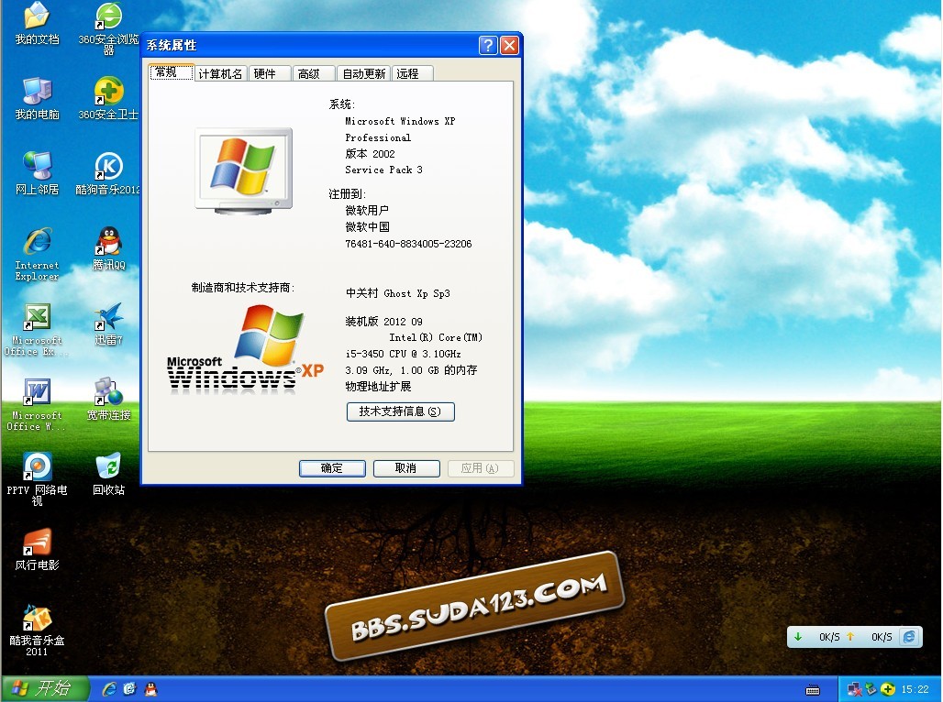
Task: Select the 常规 tab
Action: (x=172, y=72)
